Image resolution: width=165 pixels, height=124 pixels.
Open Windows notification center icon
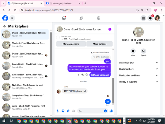point(160,121)
